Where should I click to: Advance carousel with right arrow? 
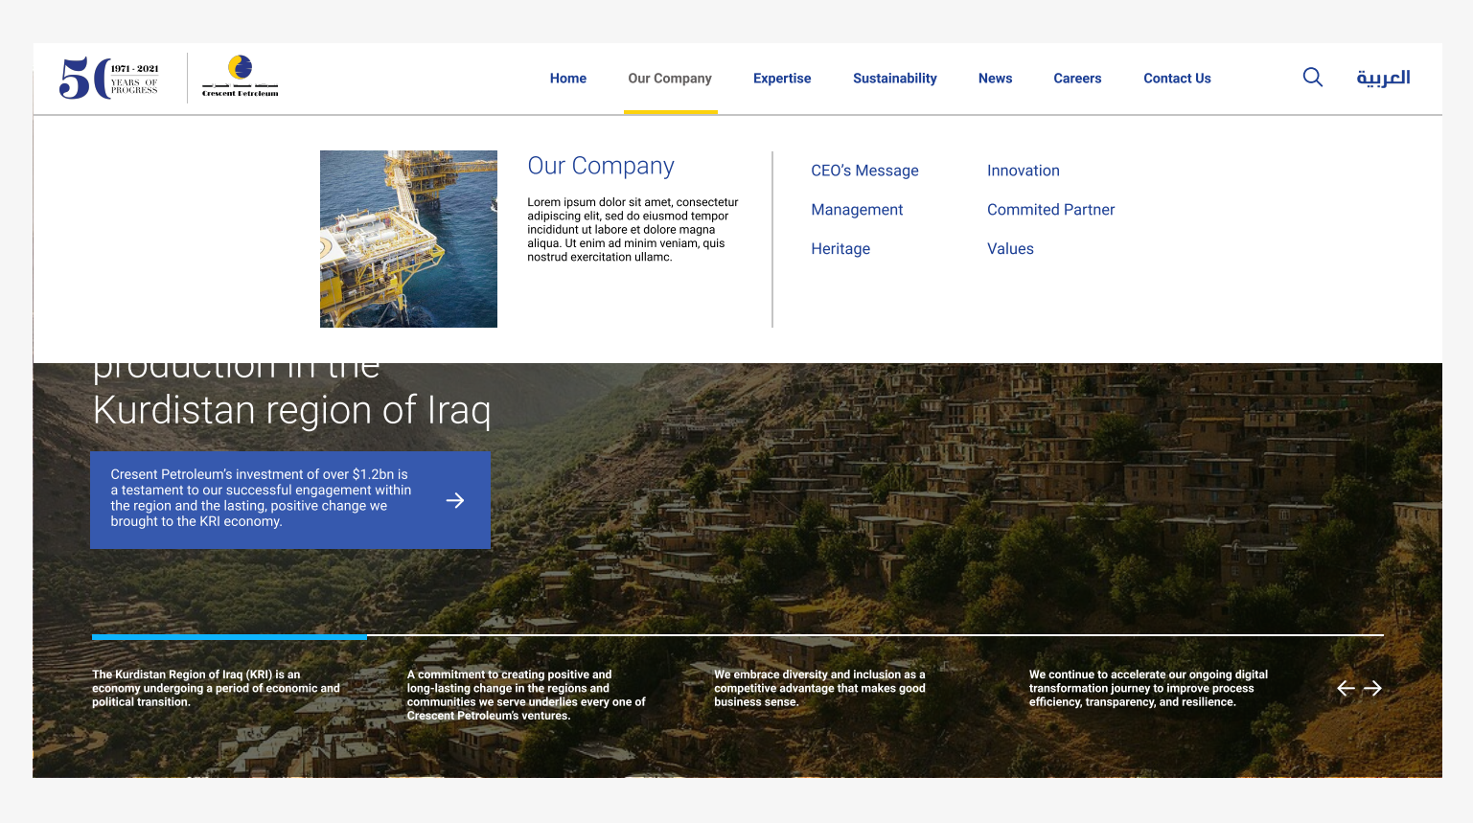coord(1373,688)
